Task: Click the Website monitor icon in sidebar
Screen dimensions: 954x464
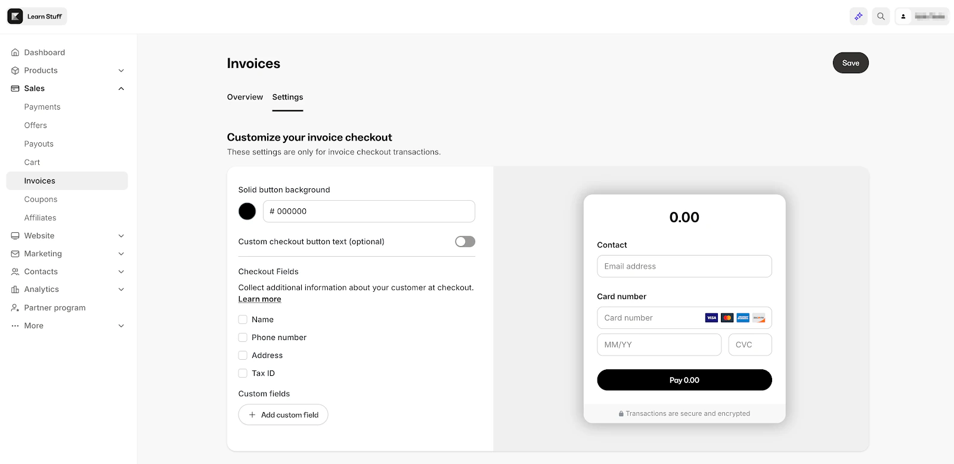Action: pos(15,235)
